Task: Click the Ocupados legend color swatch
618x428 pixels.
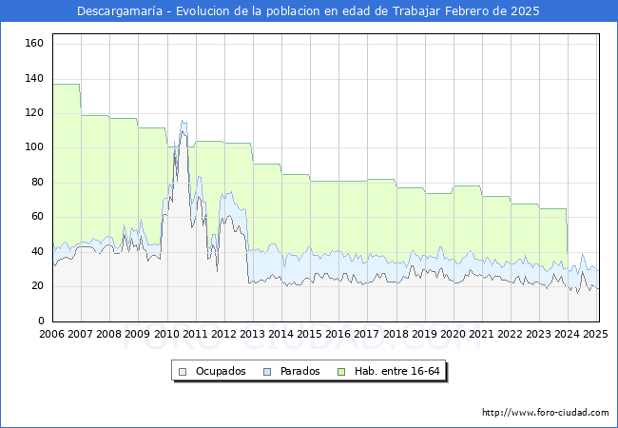Action: (x=183, y=372)
